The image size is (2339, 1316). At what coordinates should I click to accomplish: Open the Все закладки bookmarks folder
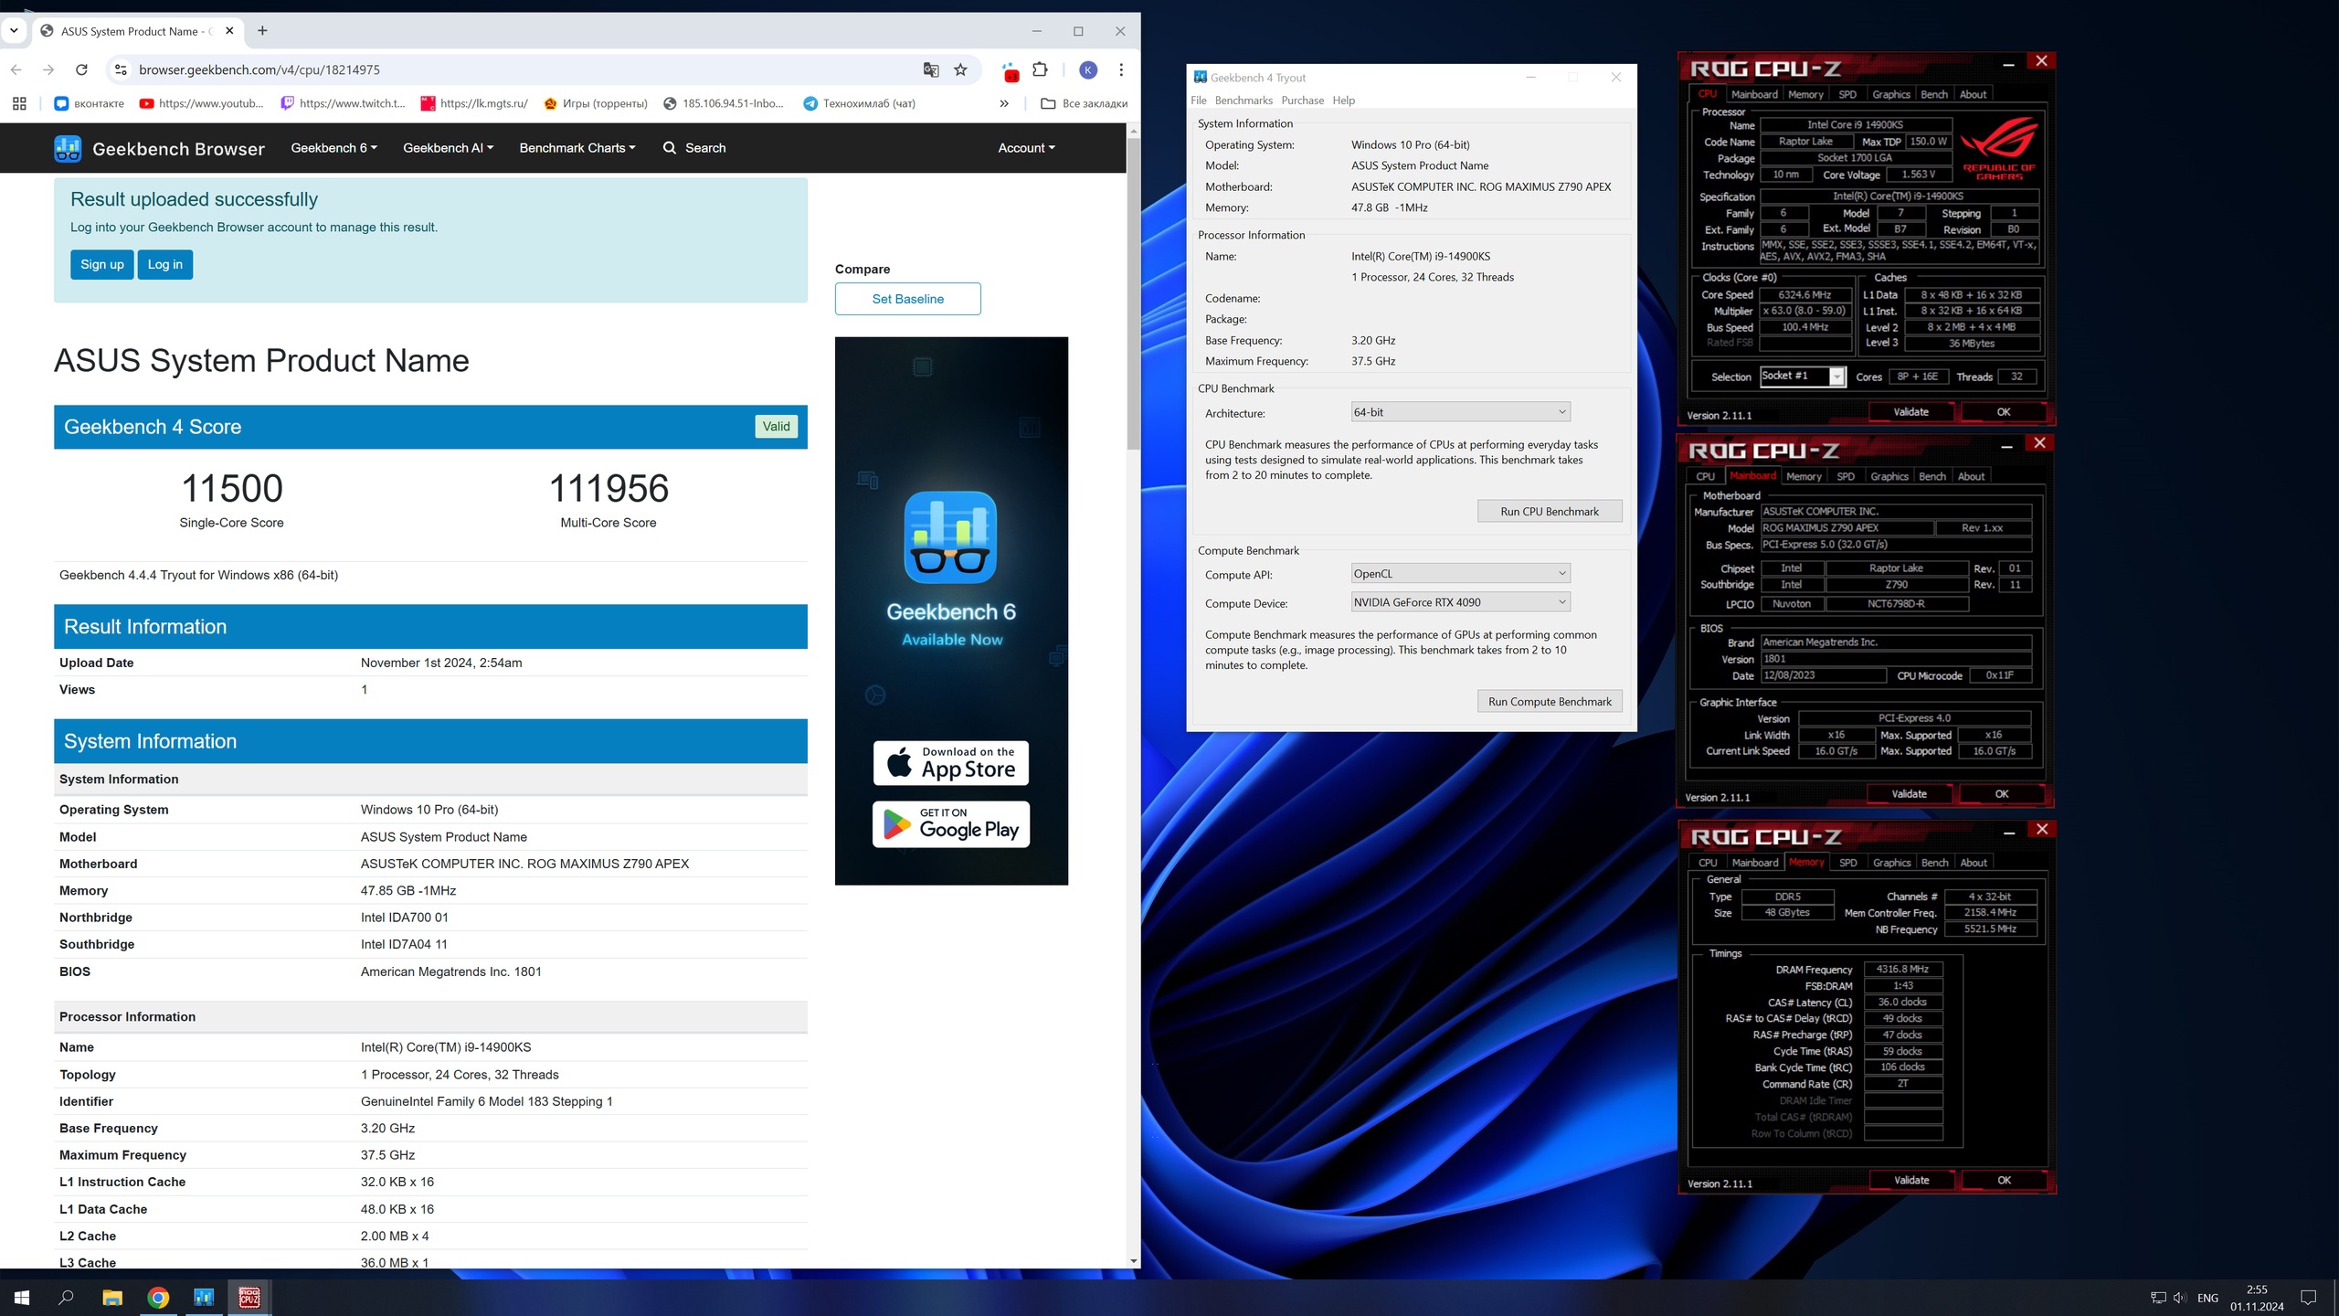coord(1084,103)
